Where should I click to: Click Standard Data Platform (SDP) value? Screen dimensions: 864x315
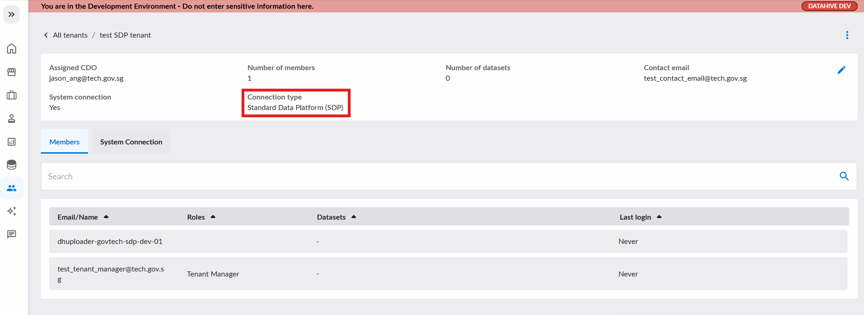click(x=295, y=108)
